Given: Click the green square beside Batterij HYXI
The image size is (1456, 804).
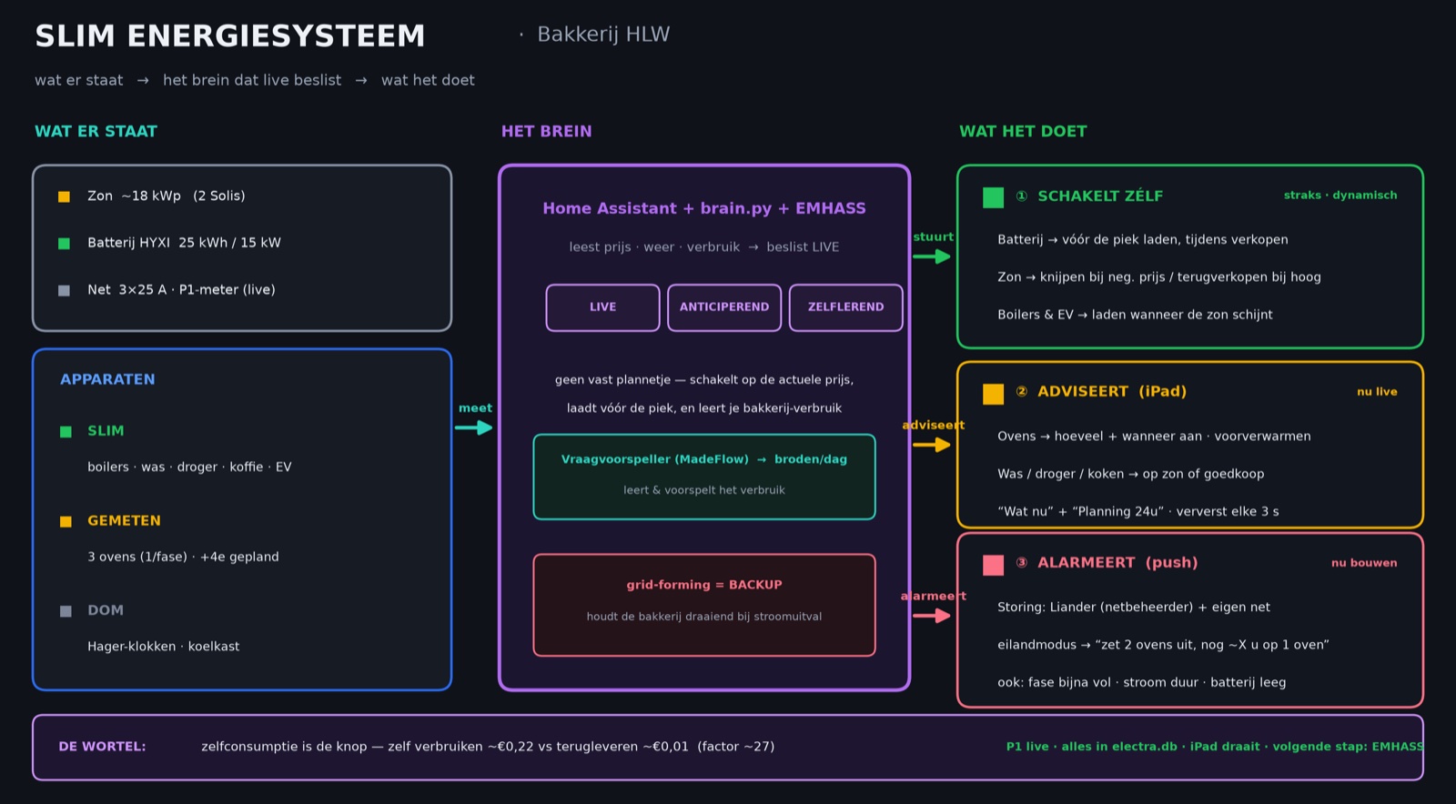Looking at the screenshot, I should coord(64,243).
